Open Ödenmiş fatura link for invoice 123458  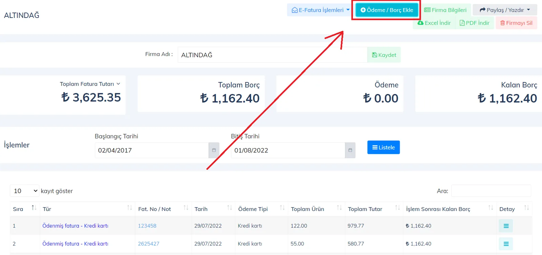75,226
